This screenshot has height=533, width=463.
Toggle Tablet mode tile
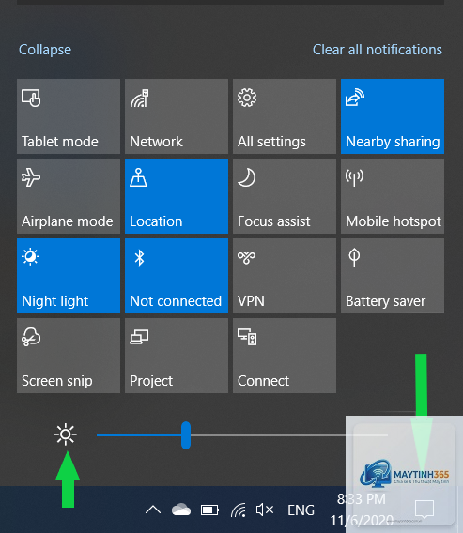pyautogui.click(x=69, y=116)
